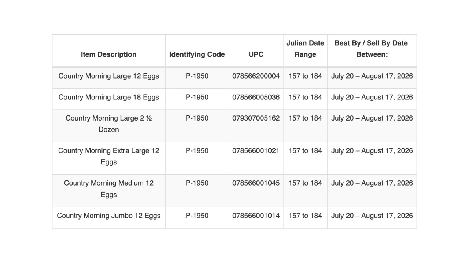Click UPC 078566001045

click(x=256, y=183)
